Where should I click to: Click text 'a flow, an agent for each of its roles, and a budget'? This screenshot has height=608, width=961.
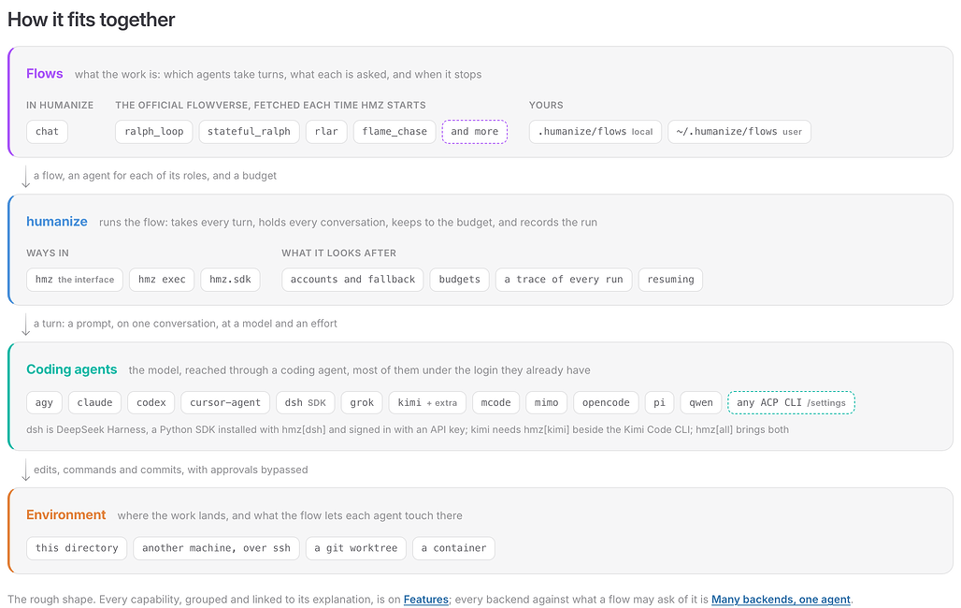pos(155,176)
